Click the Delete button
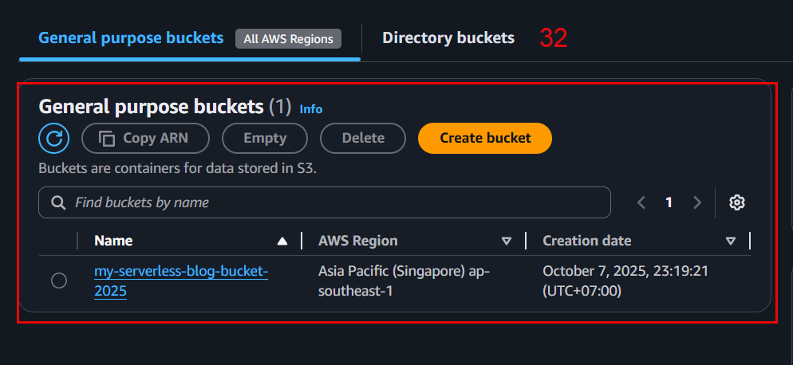Screen dimensions: 793x365 pos(363,138)
